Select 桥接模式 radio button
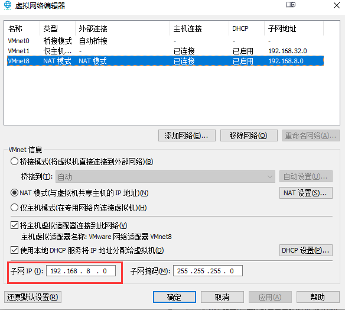Image resolution: width=345 pixels, height=310 pixels. 14,162
